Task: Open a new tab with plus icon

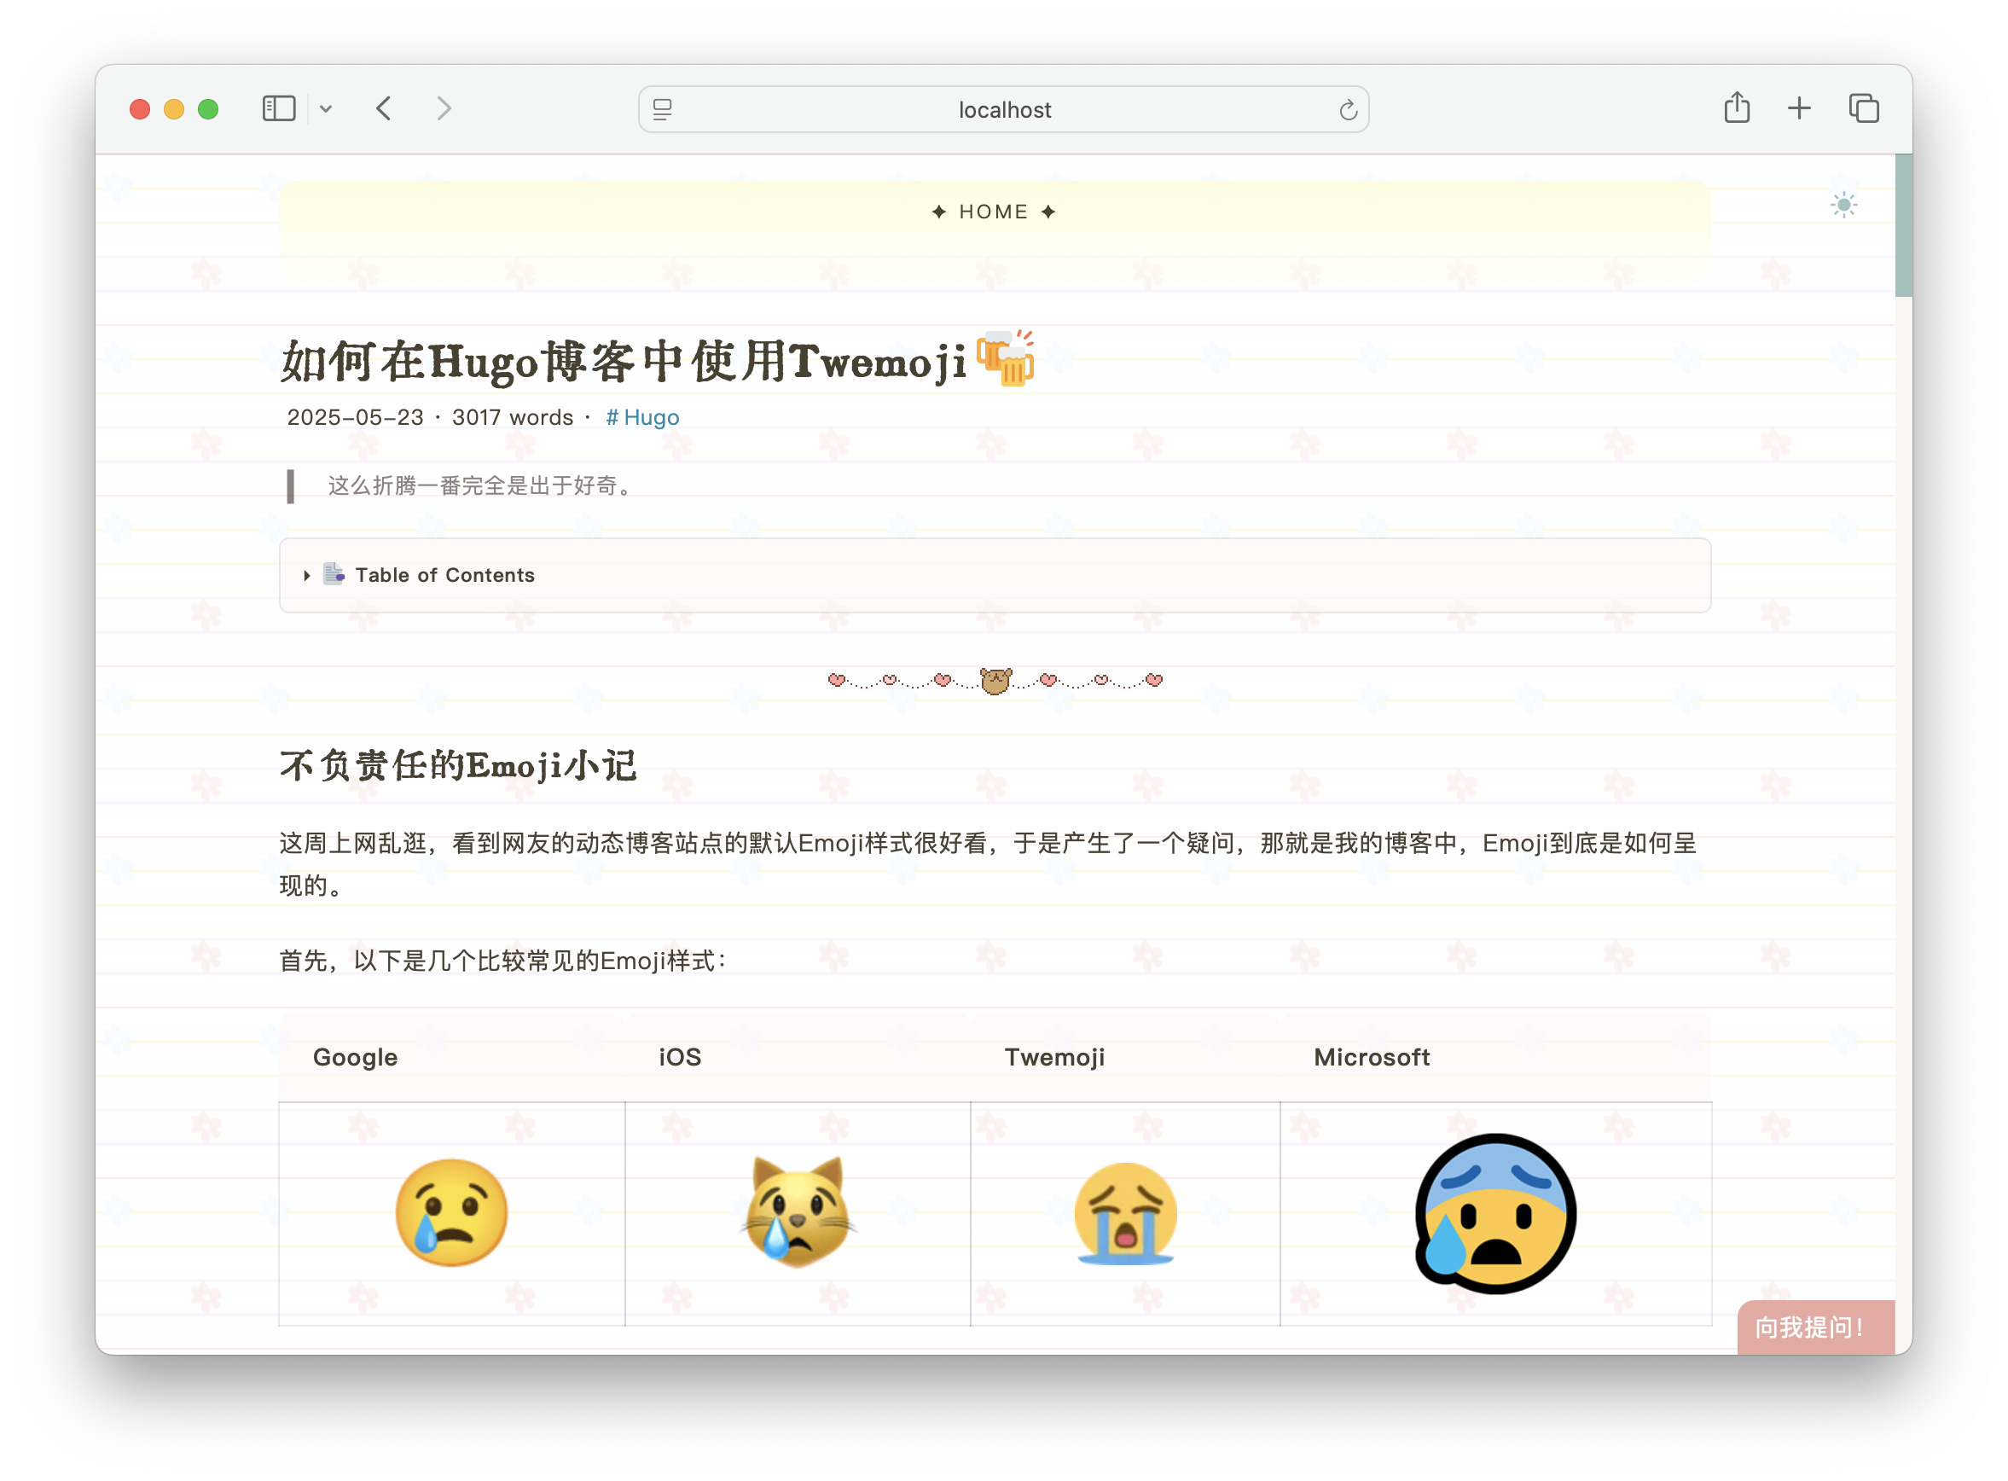Action: coord(1799,108)
